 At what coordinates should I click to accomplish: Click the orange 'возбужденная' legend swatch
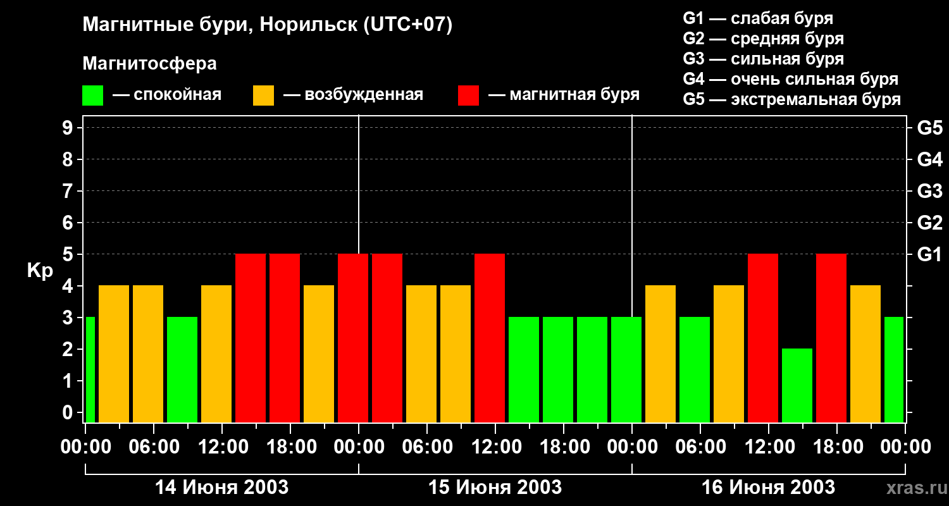pos(263,96)
